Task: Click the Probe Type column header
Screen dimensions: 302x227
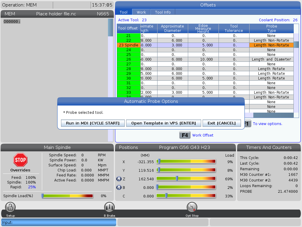Action: pos(272,28)
